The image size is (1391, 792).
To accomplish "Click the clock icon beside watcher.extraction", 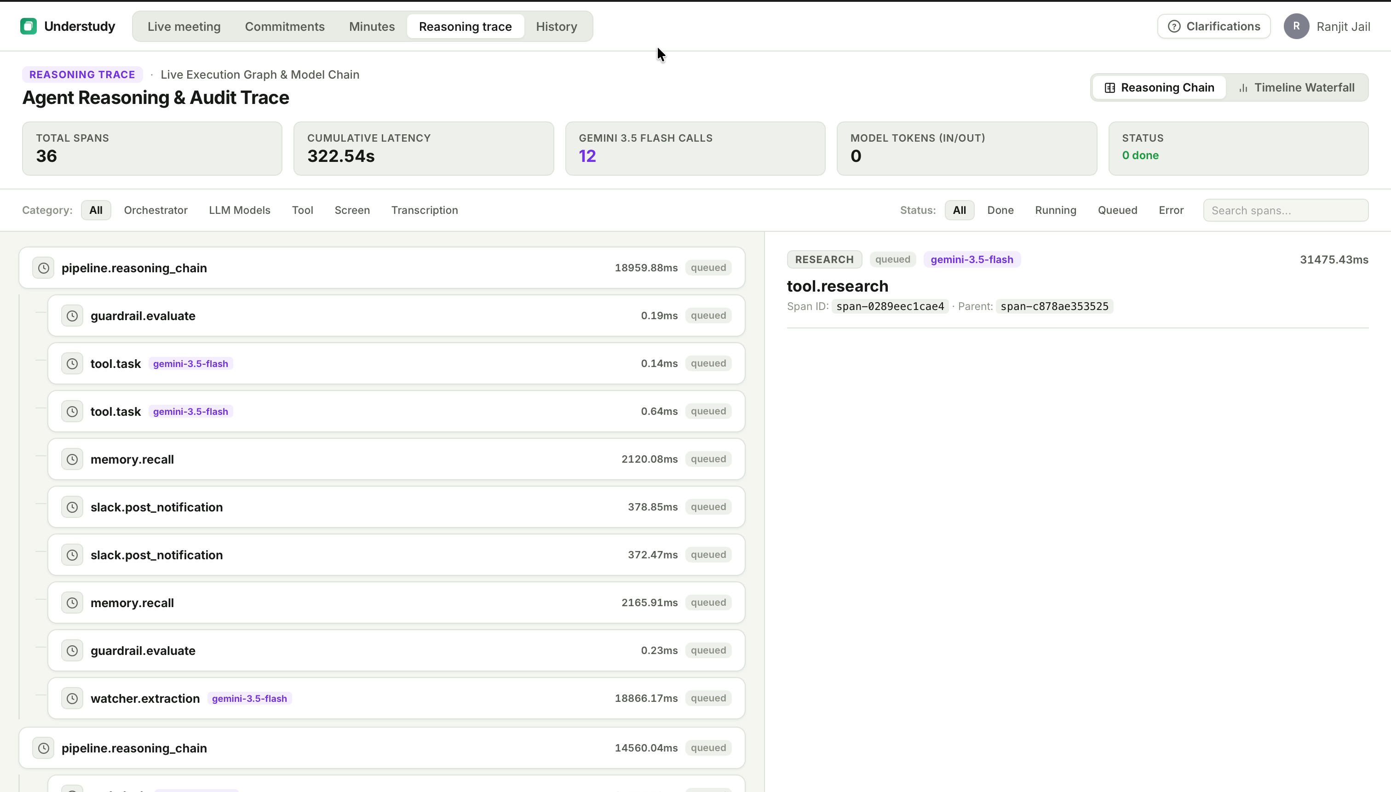I will tap(72, 699).
